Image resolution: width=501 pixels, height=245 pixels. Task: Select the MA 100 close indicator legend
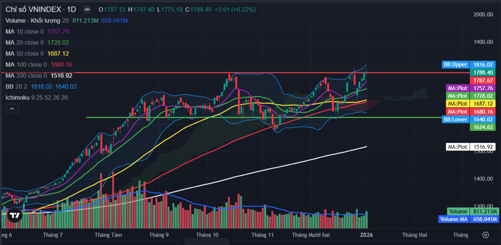(26, 65)
